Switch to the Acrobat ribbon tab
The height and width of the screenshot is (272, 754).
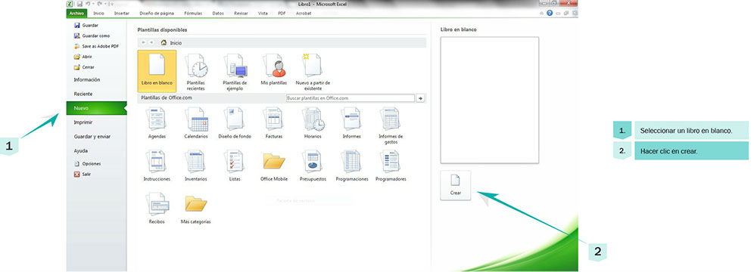tap(304, 14)
